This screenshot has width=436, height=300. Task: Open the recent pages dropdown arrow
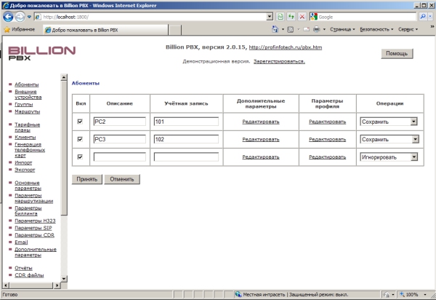coord(29,17)
